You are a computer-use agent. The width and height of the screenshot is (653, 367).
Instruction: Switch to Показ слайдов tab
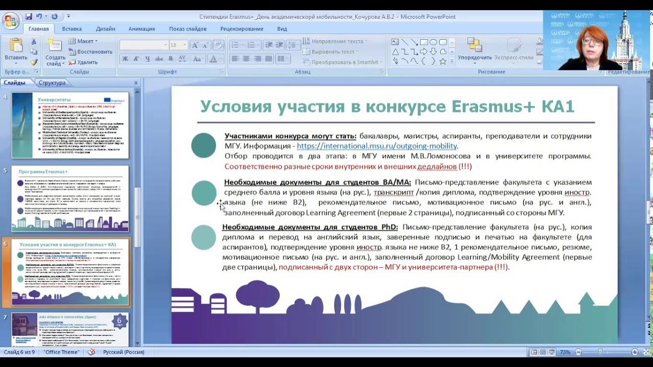click(188, 29)
